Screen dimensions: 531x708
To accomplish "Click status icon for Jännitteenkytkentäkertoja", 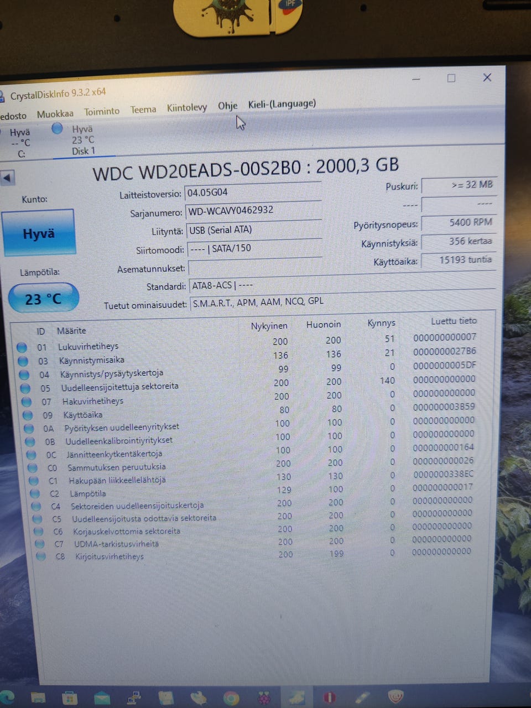I will [32, 455].
